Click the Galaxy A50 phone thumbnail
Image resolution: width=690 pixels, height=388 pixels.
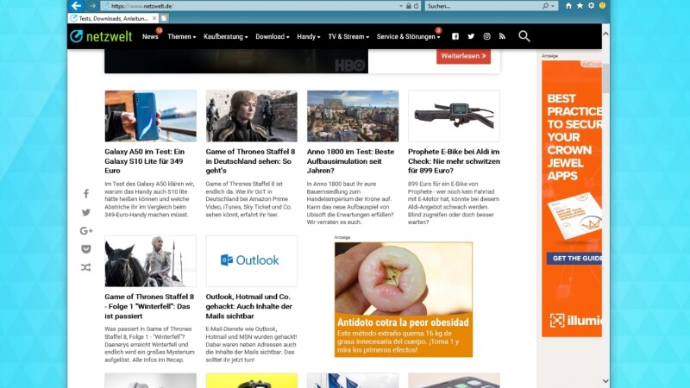click(x=150, y=116)
